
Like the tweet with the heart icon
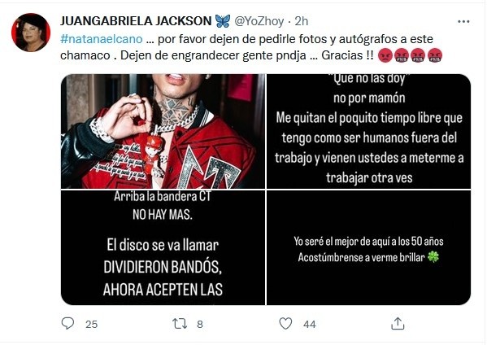point(285,324)
